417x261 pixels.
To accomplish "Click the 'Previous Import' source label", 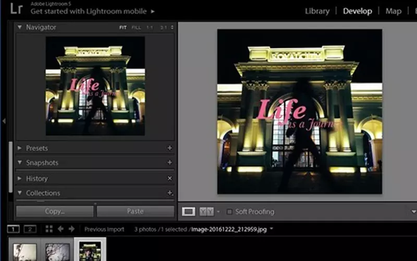I will pyautogui.click(x=104, y=229).
